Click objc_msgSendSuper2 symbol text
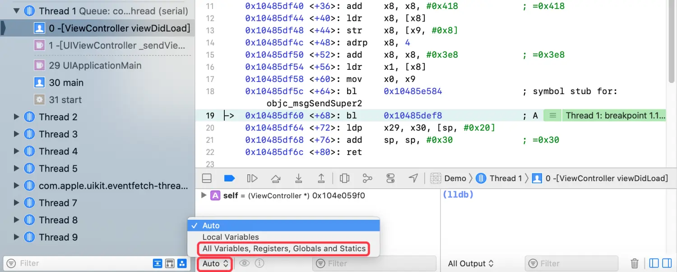Screen dimensions: 677x272 click(314, 104)
